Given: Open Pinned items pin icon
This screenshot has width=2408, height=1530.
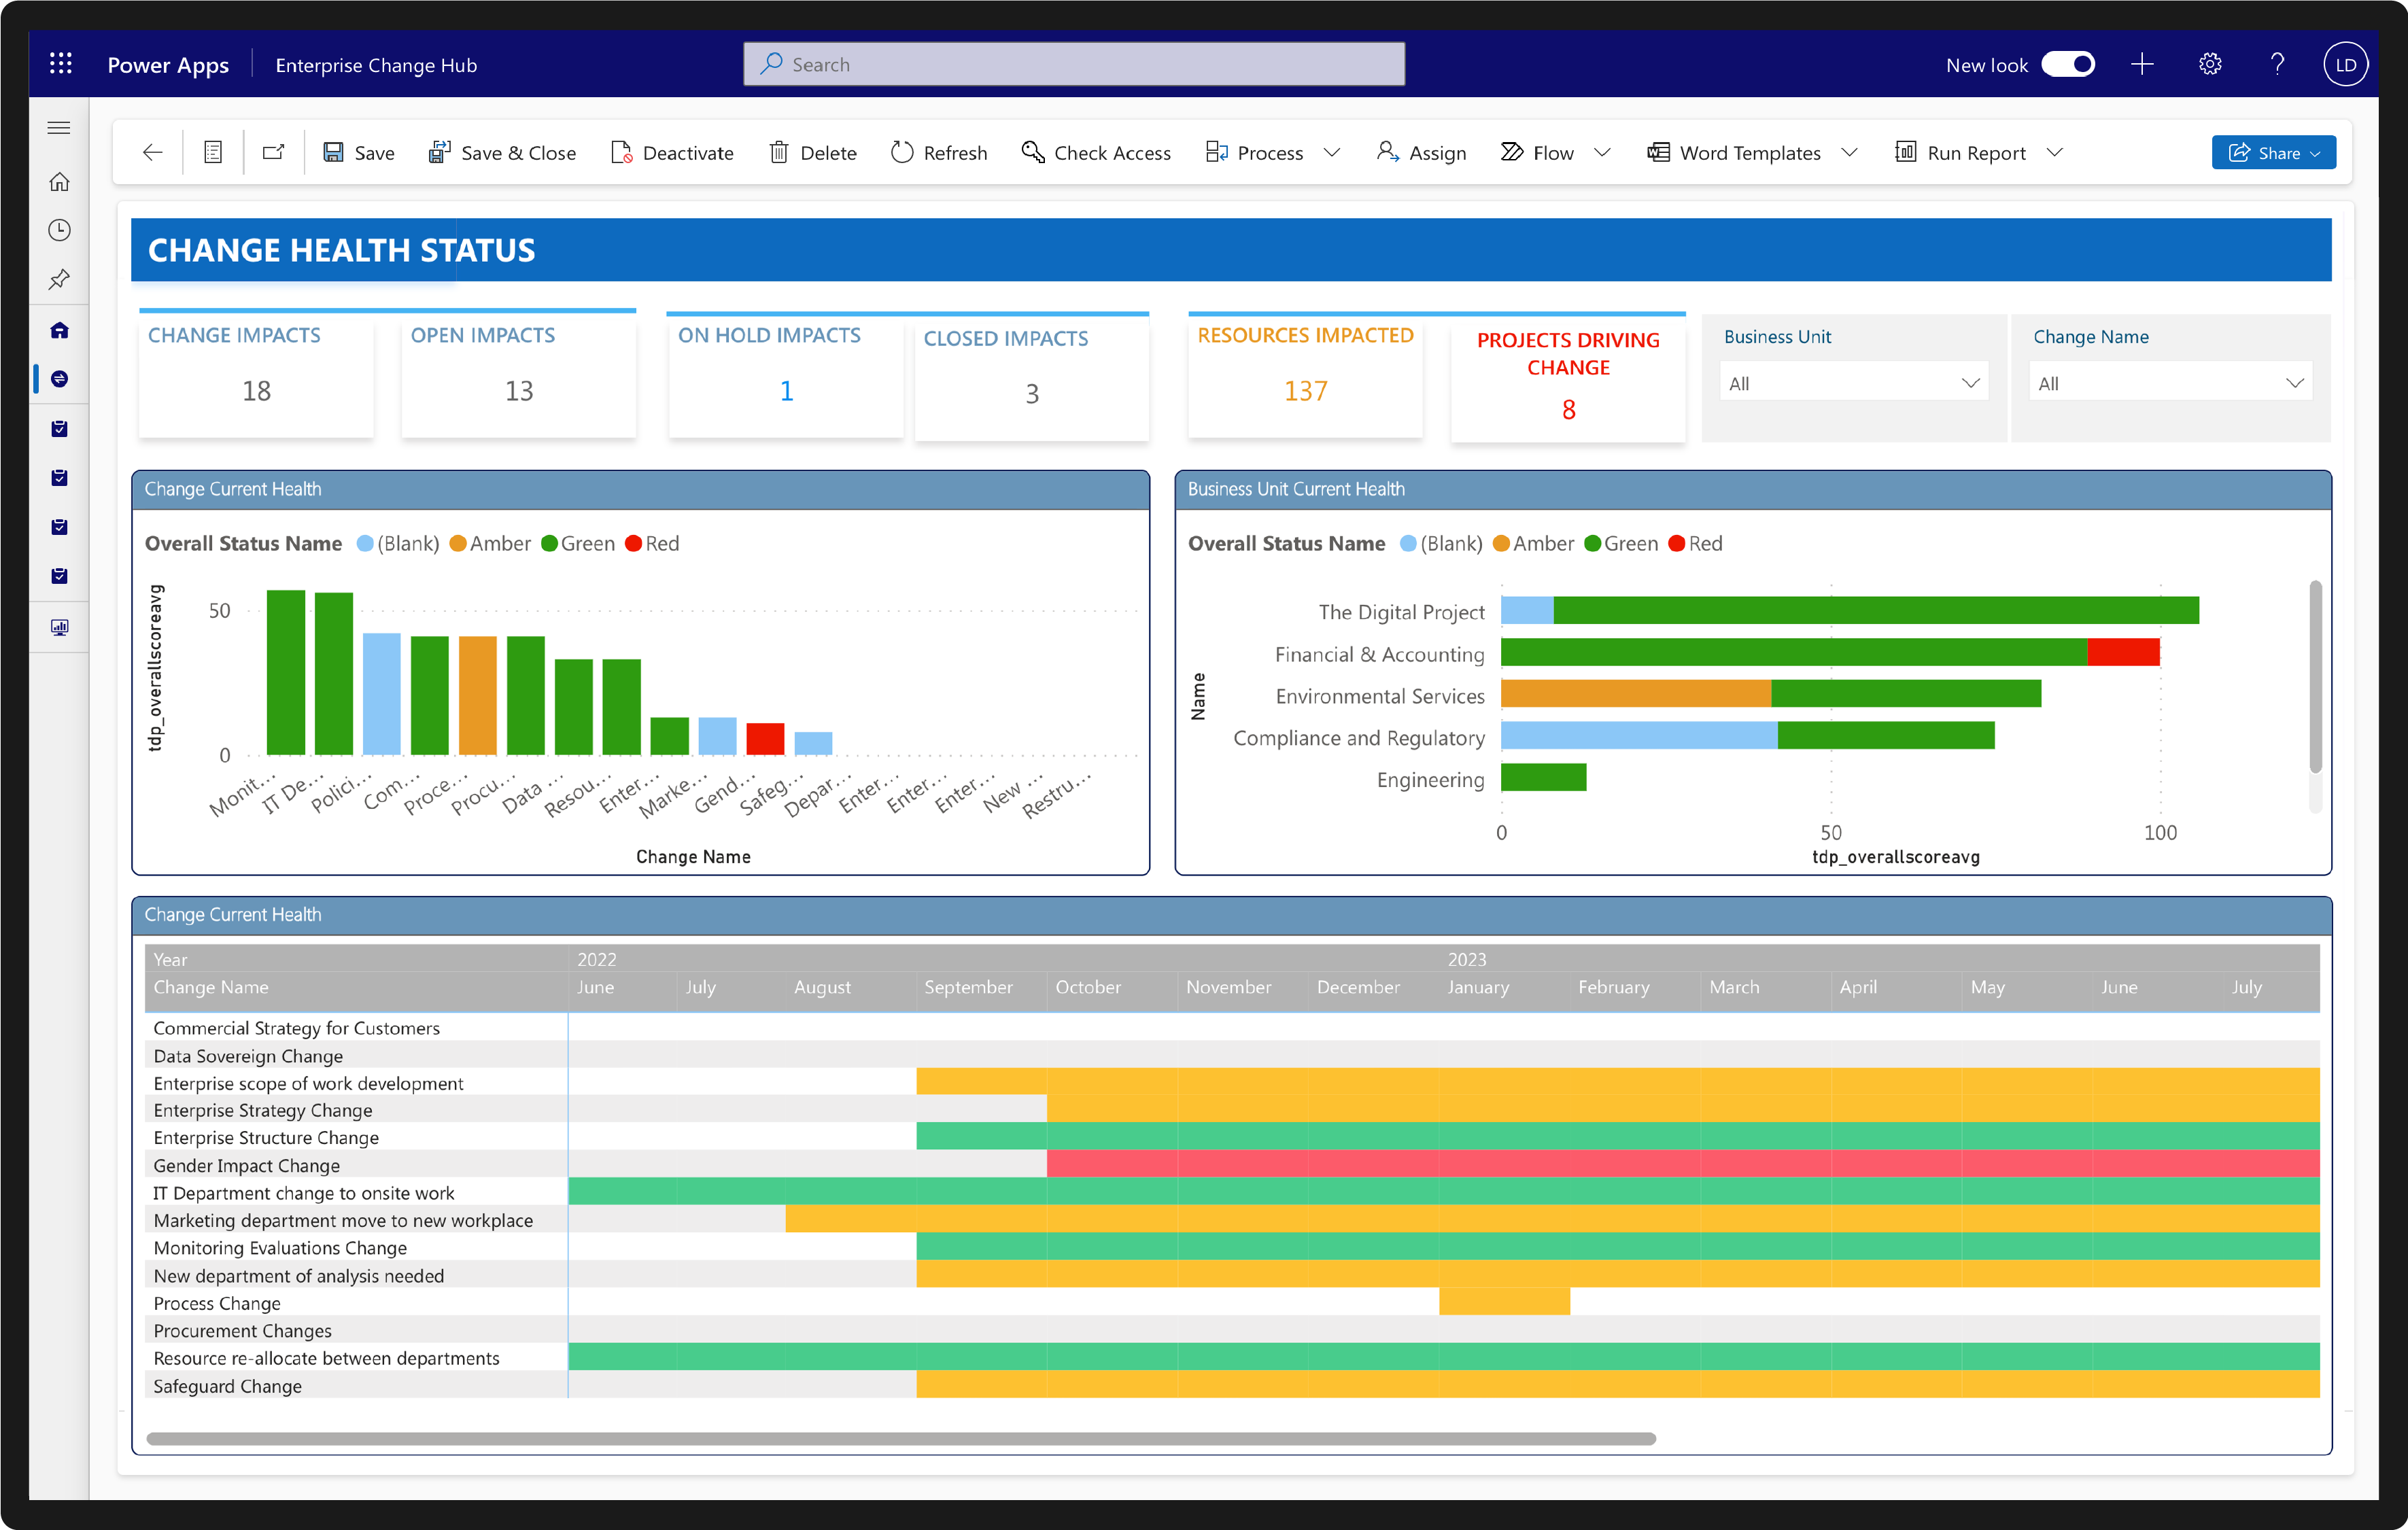Looking at the screenshot, I should [60, 279].
